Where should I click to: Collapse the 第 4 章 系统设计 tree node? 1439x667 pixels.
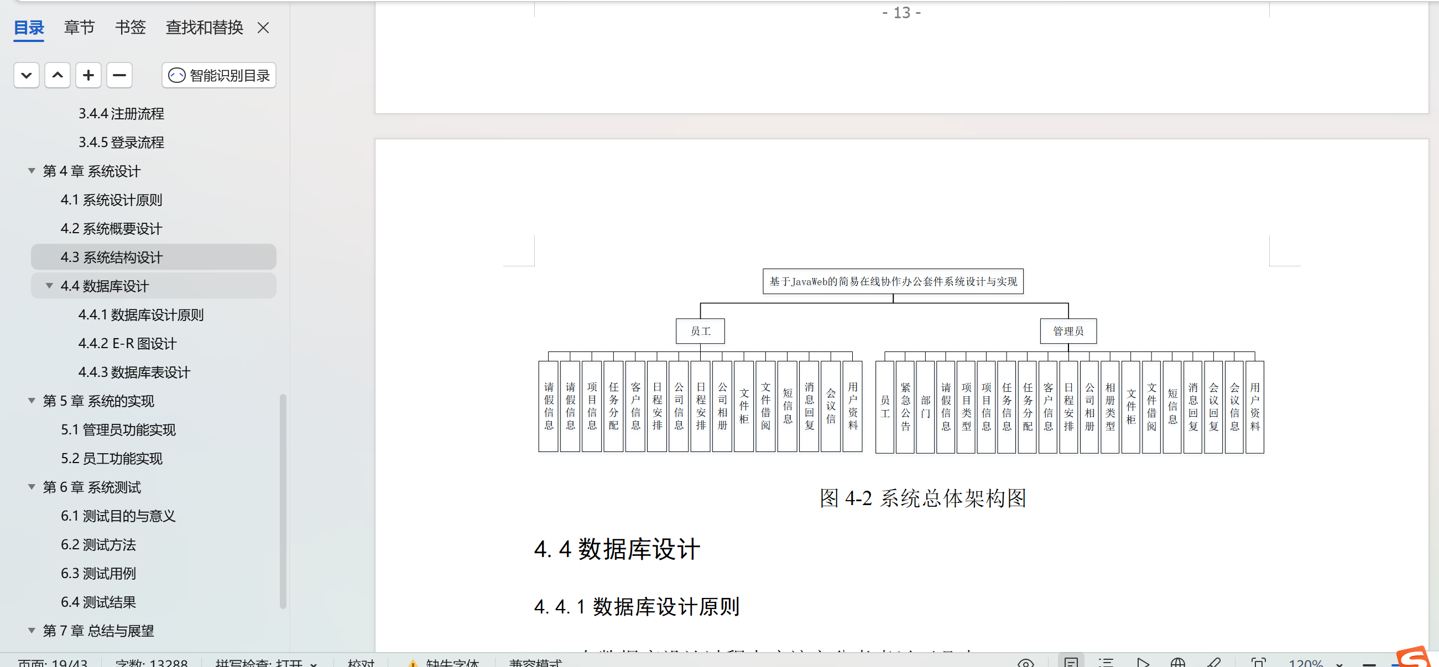[x=32, y=171]
